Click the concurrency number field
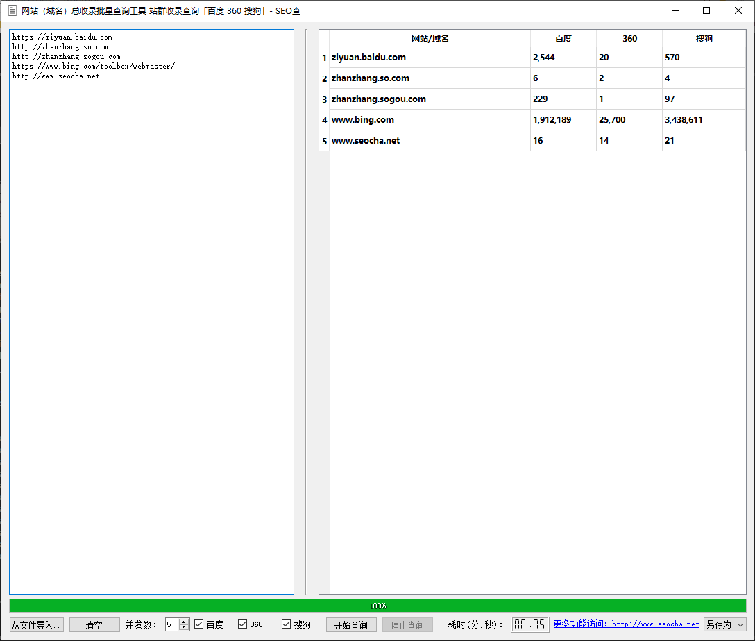The height and width of the screenshot is (641, 755). tap(172, 624)
